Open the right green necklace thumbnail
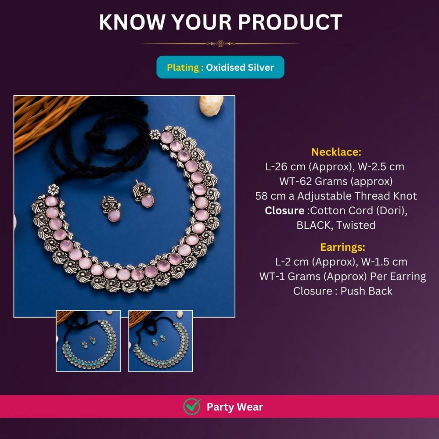Screen dimensions: 439x439 (161, 341)
